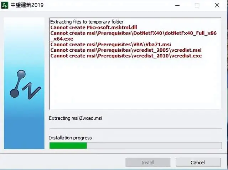Close the 中望建筑2019 installer window
The image size is (228, 170).
pos(217,5)
